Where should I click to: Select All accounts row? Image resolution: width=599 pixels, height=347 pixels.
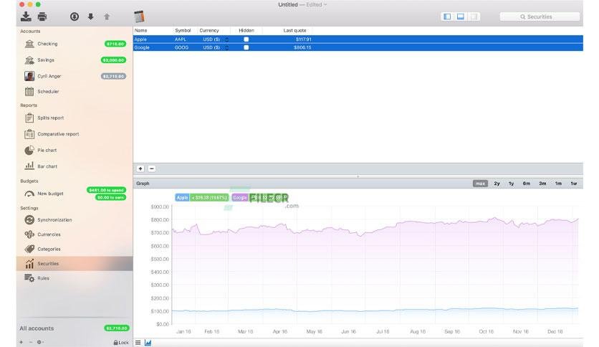point(75,328)
